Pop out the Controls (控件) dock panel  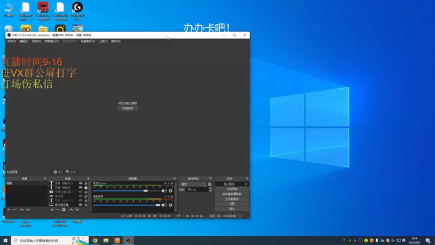pyautogui.click(x=247, y=179)
